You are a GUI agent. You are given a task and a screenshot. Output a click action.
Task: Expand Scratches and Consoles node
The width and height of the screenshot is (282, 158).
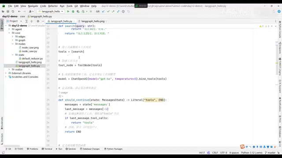6,77
